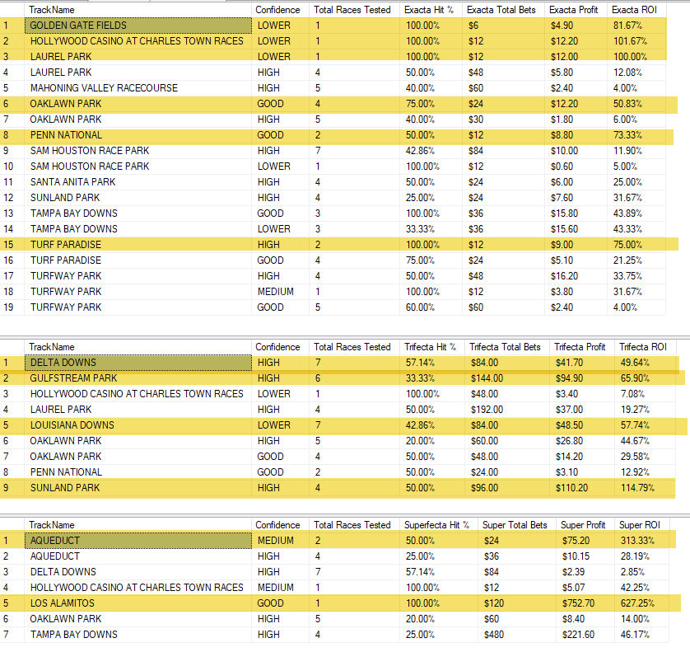This screenshot has width=690, height=652.
Task: Click the 12.92% Trifecta ROI cell
Action: click(x=645, y=472)
